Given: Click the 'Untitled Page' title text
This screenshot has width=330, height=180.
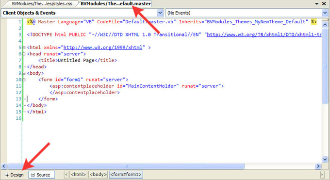Looking at the screenshot, I should click(76, 61).
